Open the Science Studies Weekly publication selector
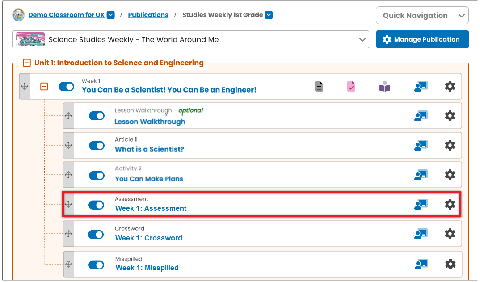 click(190, 39)
